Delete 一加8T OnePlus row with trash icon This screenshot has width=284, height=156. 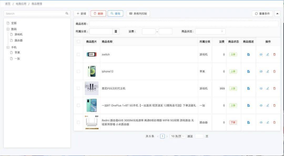click(x=274, y=105)
